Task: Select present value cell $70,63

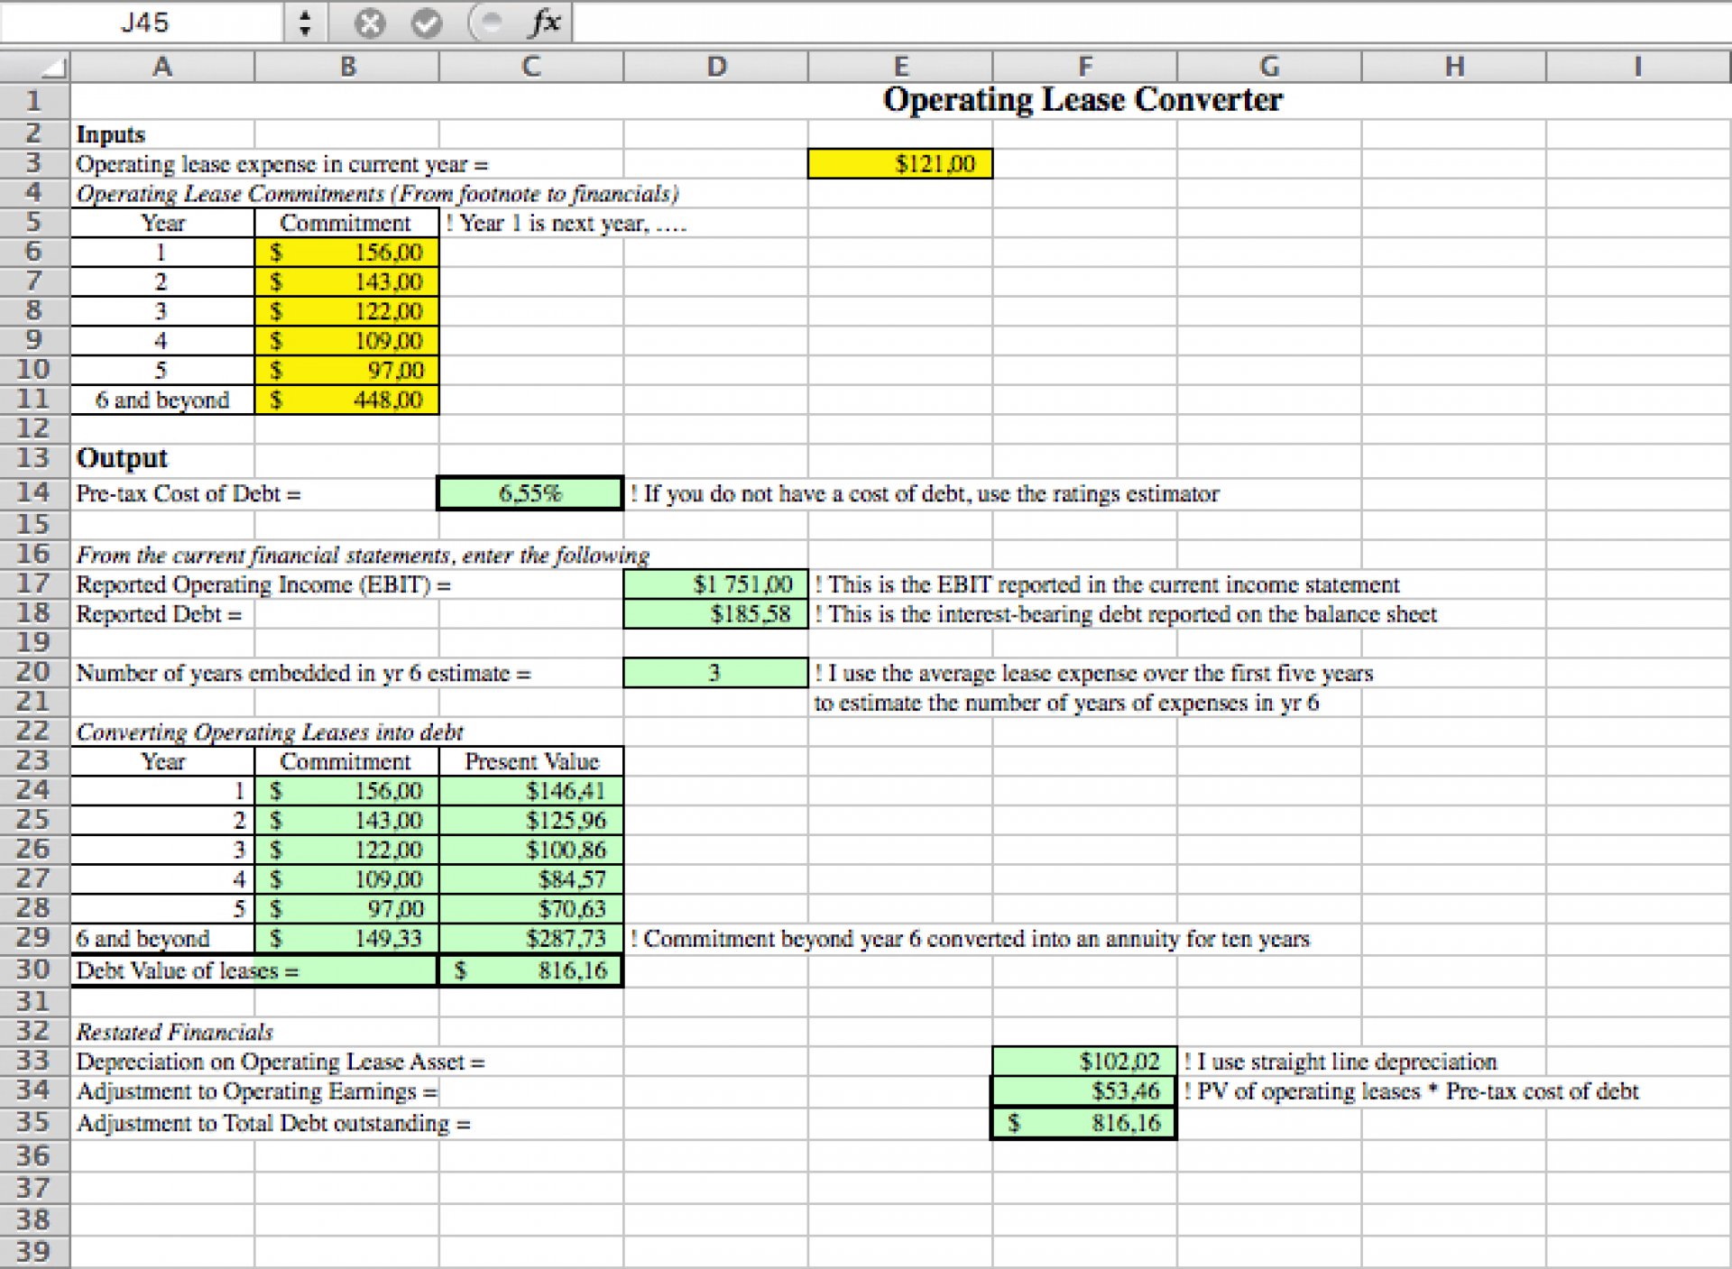Action: [x=531, y=908]
